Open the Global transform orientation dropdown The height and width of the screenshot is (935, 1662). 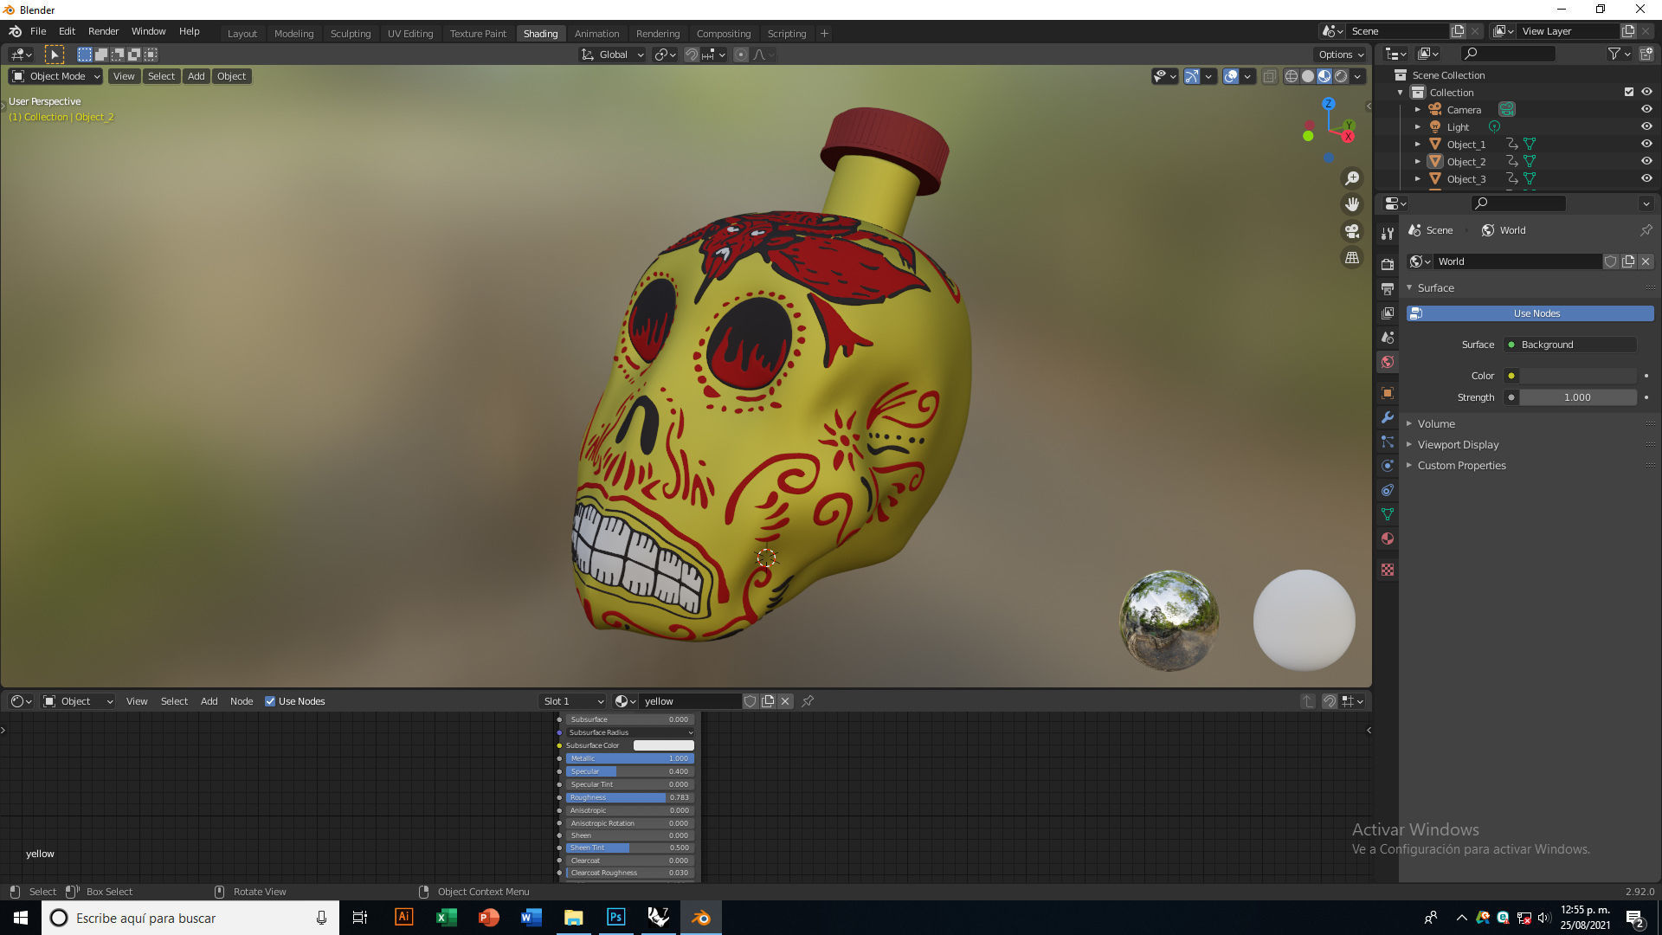(x=612, y=55)
